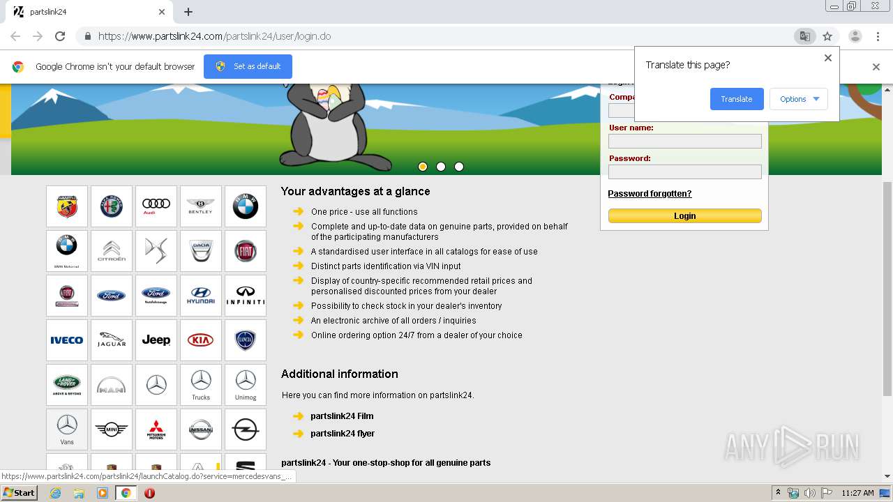Dismiss the default browser notification bar
Screen dimensions: 893x502
pos(876,67)
